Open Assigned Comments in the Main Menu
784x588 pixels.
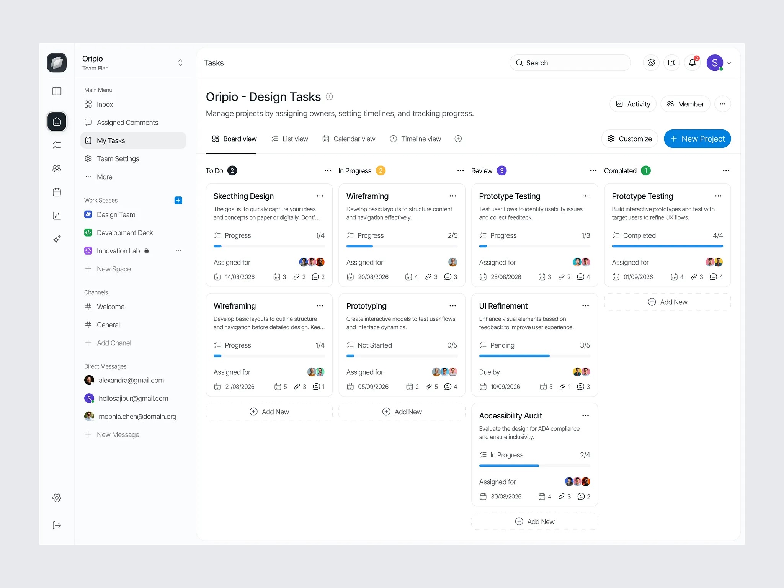coord(133,122)
